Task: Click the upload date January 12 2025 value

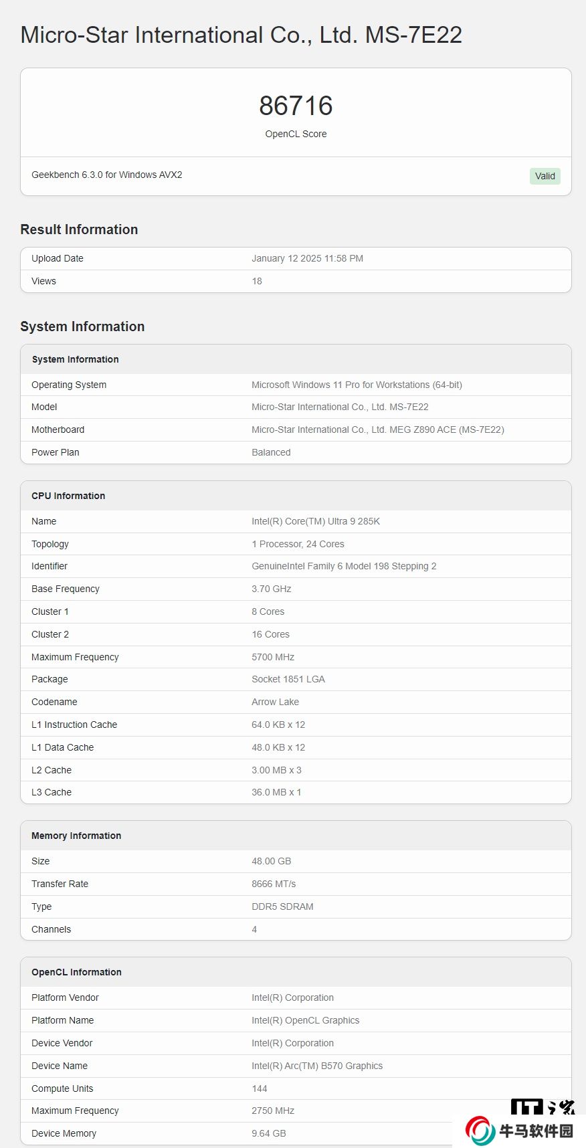Action: [x=307, y=258]
